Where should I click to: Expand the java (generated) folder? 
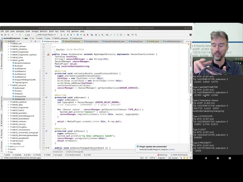6,146
